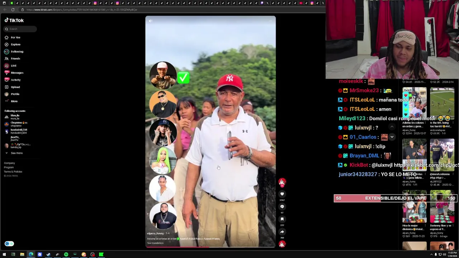Open the LIVE section
This screenshot has height=258, width=459.
(x=11, y=66)
